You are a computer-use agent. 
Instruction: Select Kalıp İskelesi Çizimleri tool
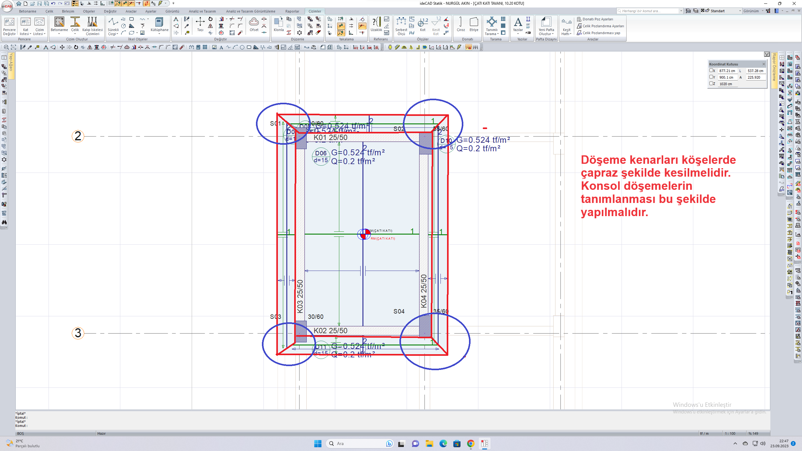(92, 26)
